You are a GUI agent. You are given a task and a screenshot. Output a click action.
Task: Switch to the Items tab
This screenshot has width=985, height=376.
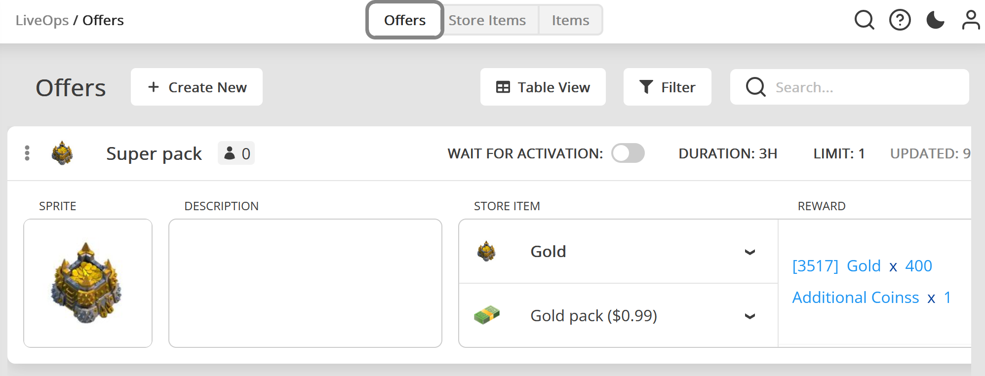tap(570, 20)
